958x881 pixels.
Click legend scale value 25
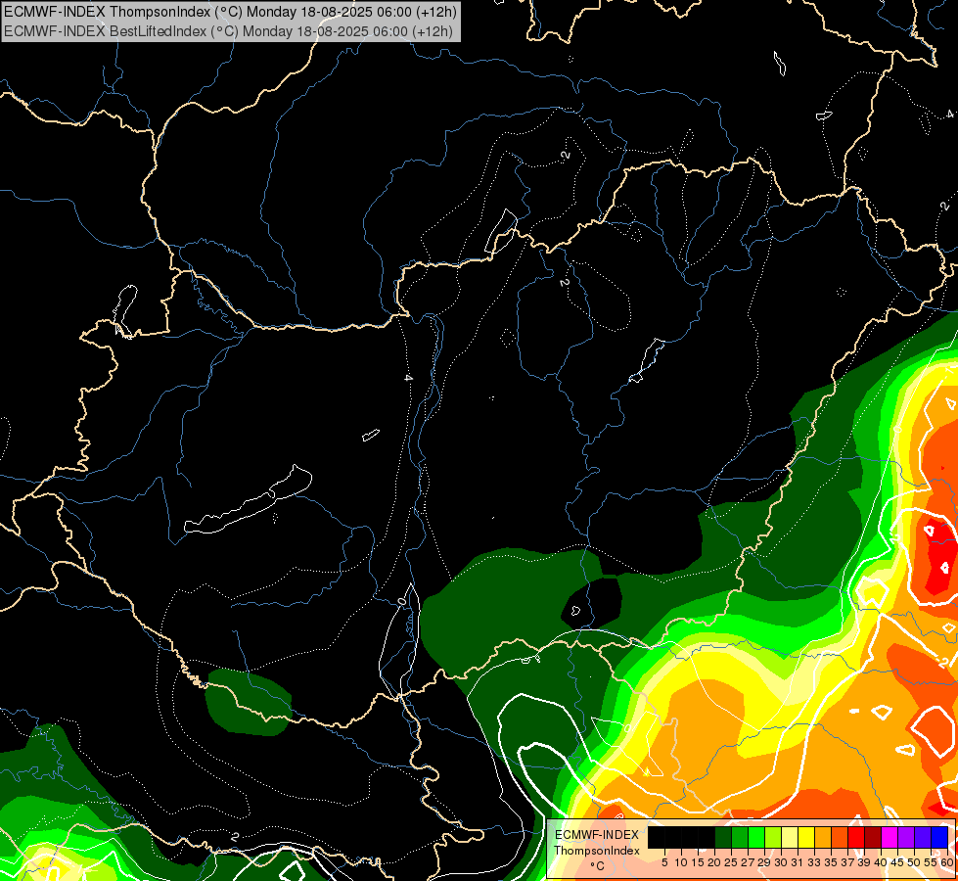point(731,862)
